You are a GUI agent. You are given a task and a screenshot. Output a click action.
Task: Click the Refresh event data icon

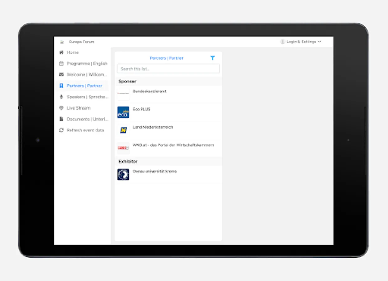61,130
